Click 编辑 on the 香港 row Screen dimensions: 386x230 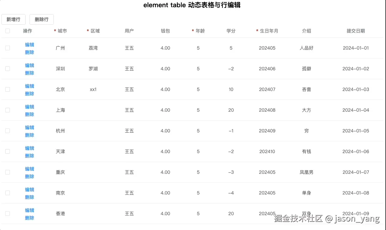29,210
